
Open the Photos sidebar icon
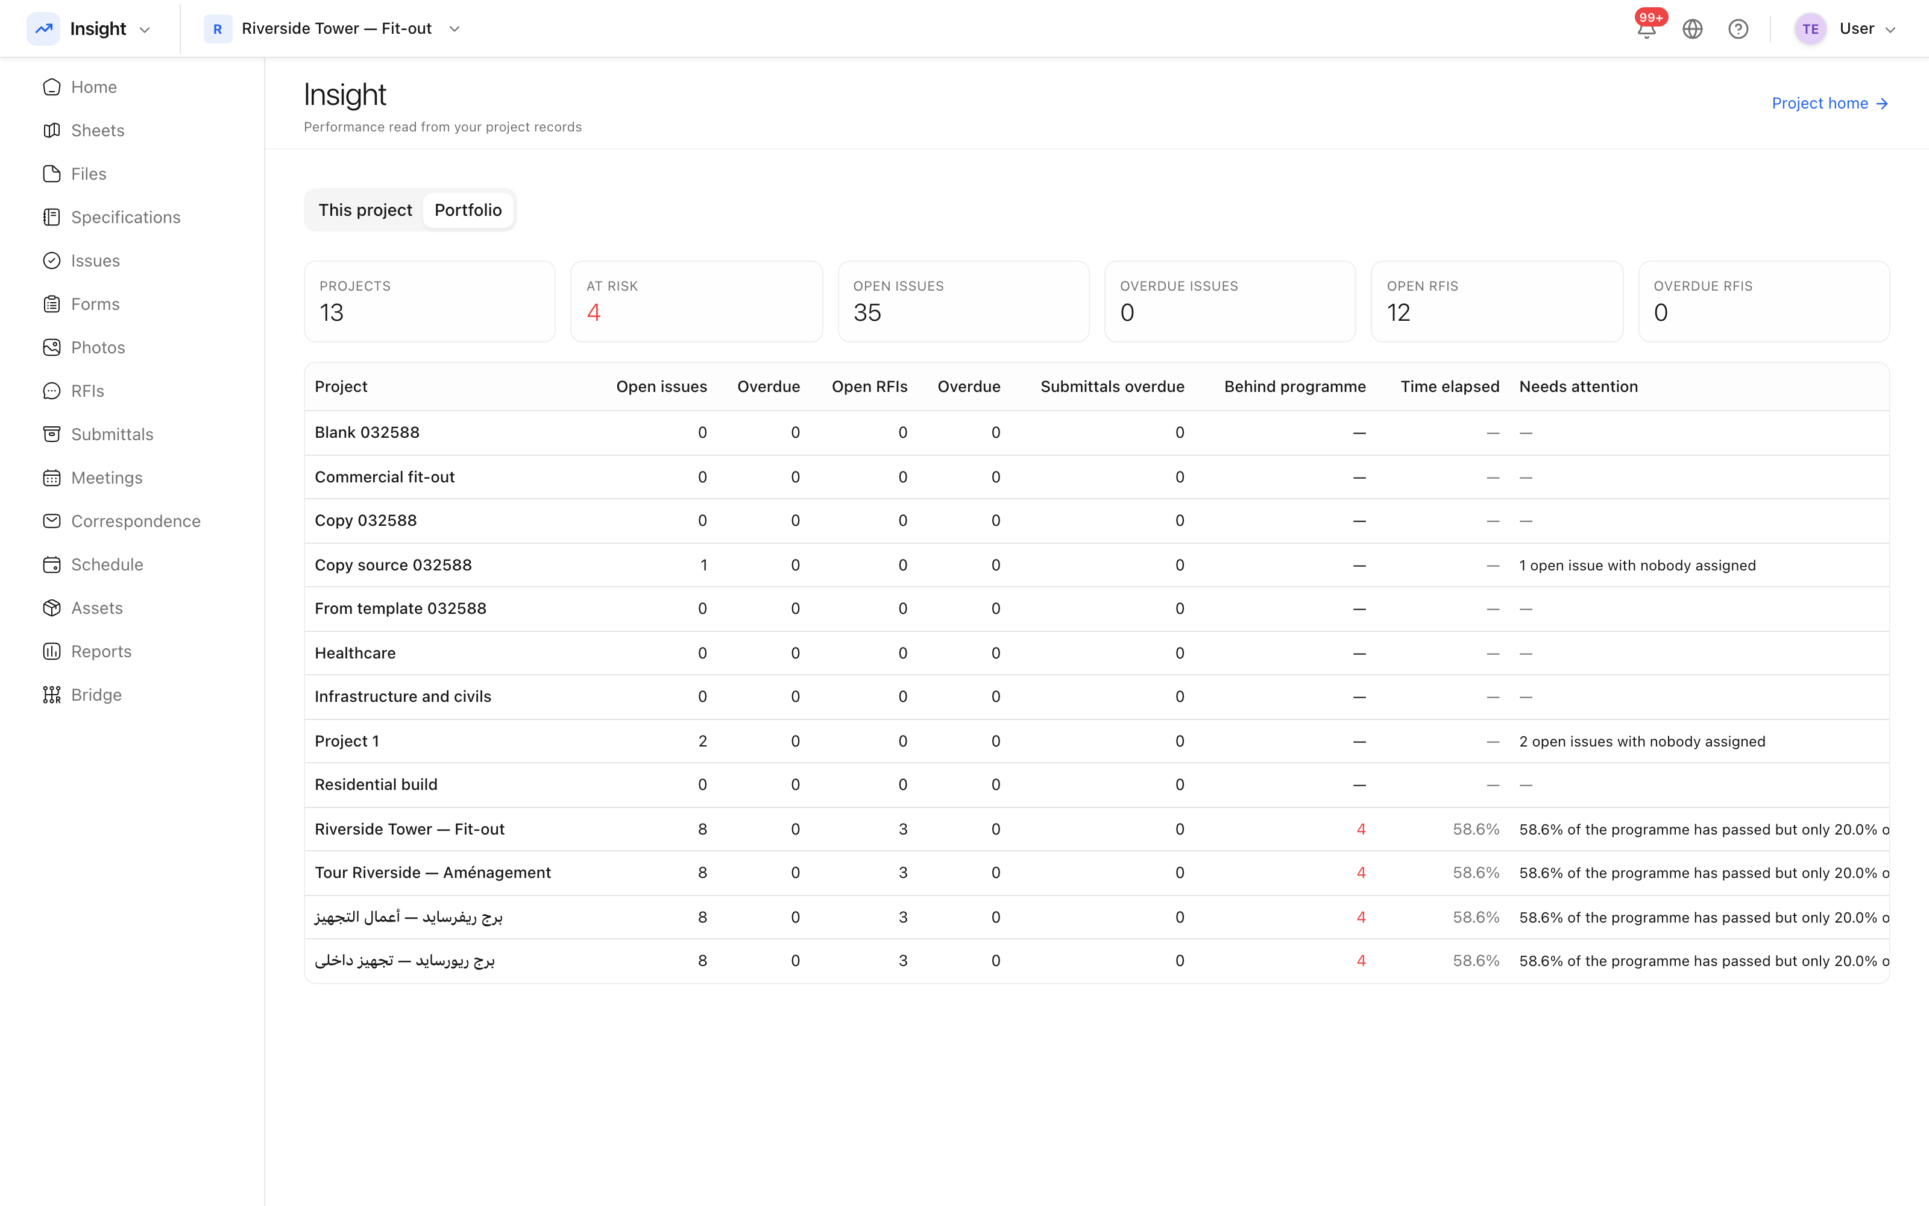point(52,348)
